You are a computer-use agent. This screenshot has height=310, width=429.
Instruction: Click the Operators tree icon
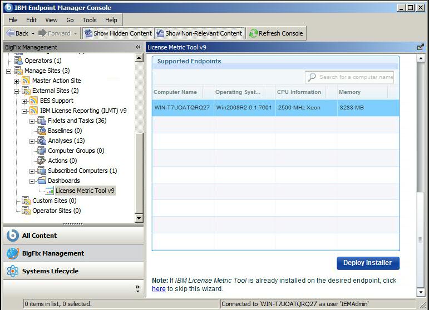click(x=18, y=61)
